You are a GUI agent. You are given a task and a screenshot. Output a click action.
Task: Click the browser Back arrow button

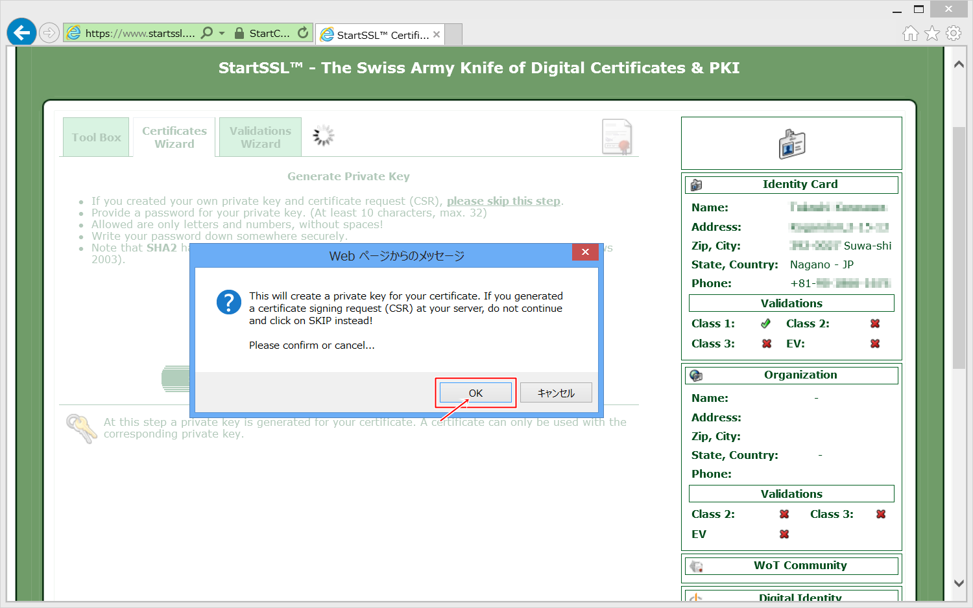pos(21,32)
